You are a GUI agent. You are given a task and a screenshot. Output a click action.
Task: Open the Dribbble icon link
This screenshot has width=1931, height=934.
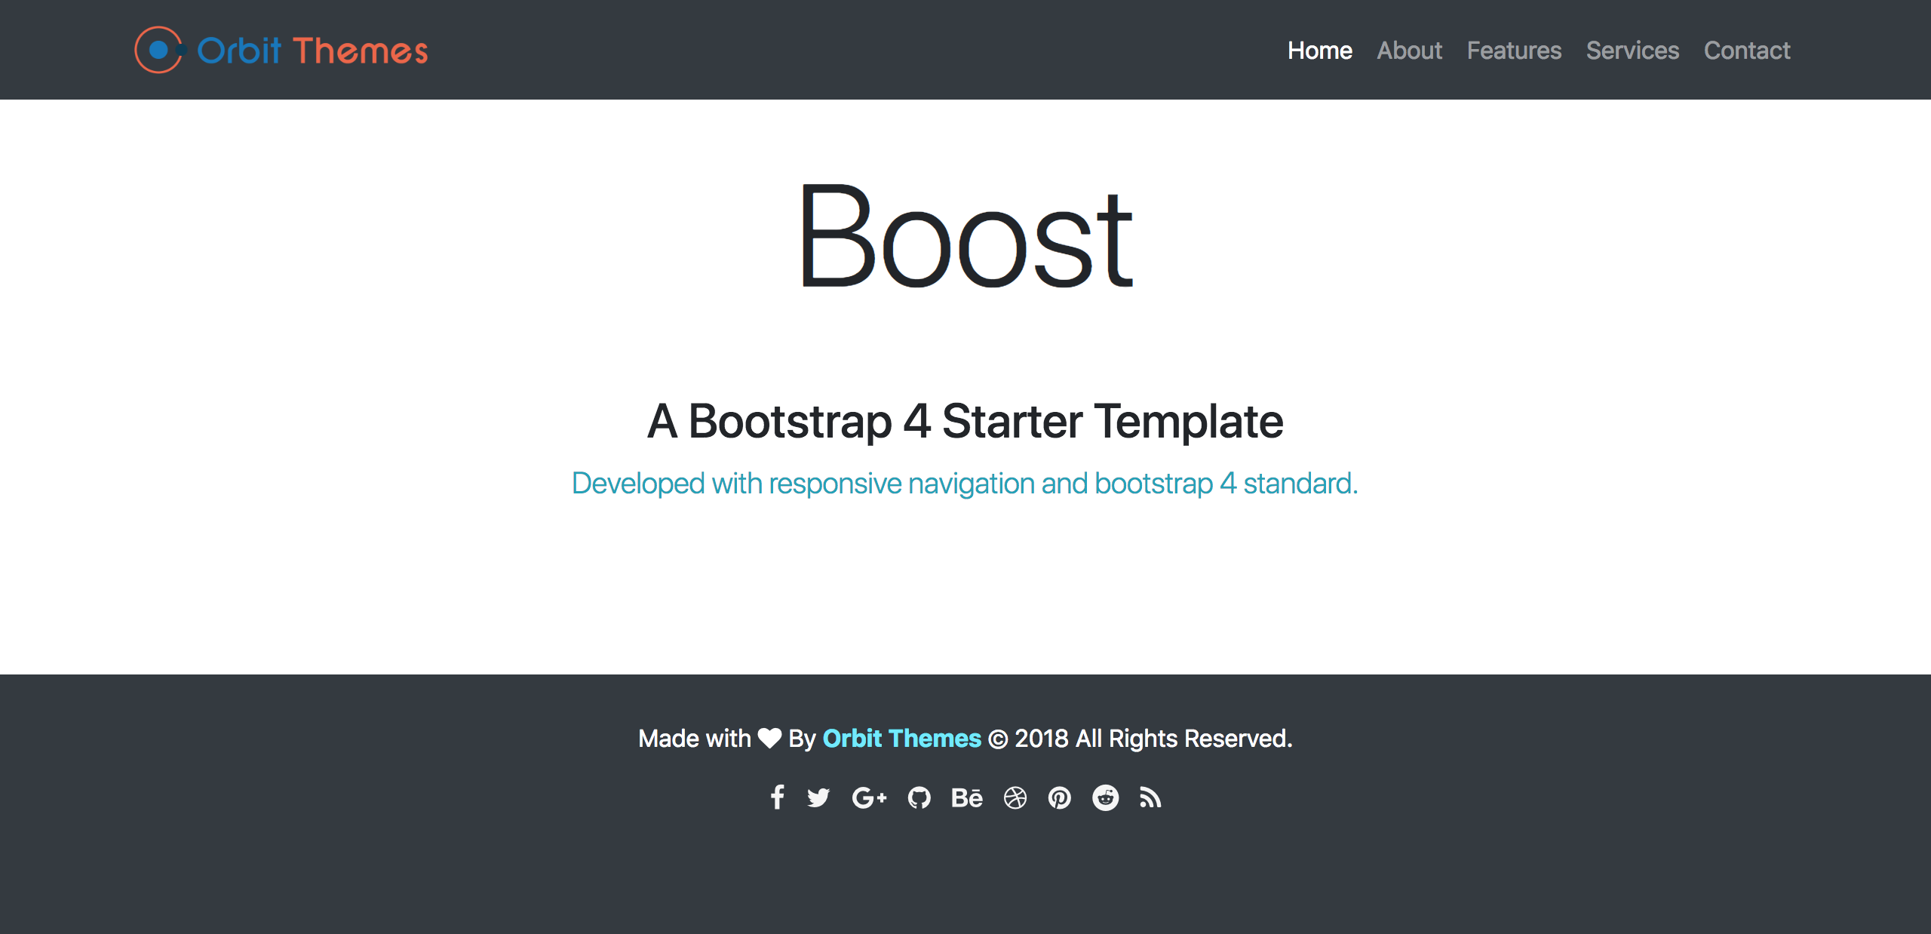(1015, 797)
